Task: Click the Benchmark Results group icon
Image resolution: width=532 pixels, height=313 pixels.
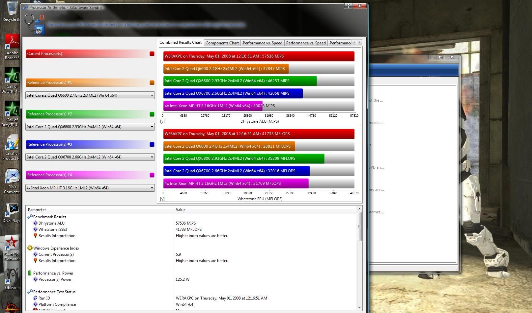Action: (x=30, y=217)
